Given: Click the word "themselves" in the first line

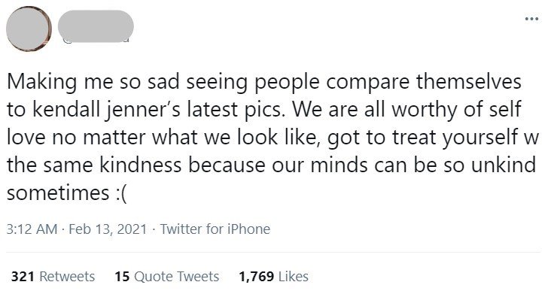Looking at the screenshot, I should 469,82.
